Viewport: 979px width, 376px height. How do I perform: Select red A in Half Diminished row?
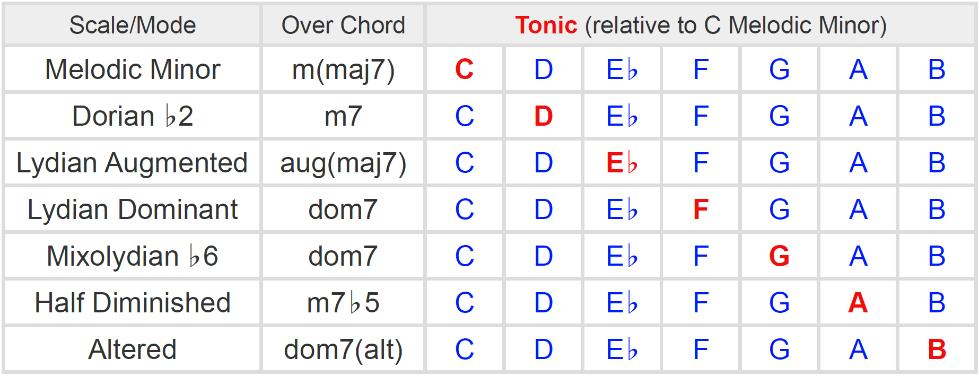click(858, 303)
